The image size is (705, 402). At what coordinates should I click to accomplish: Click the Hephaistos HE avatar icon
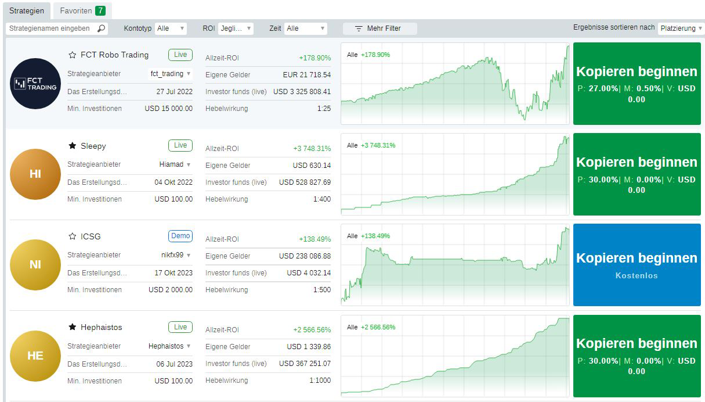(35, 356)
